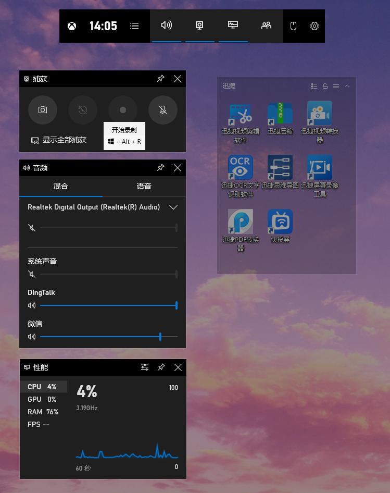
Task: Click the 迅捷 panel title
Action: tap(229, 86)
